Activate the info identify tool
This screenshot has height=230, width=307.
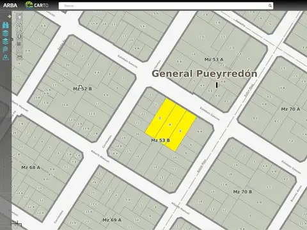click(x=19, y=36)
